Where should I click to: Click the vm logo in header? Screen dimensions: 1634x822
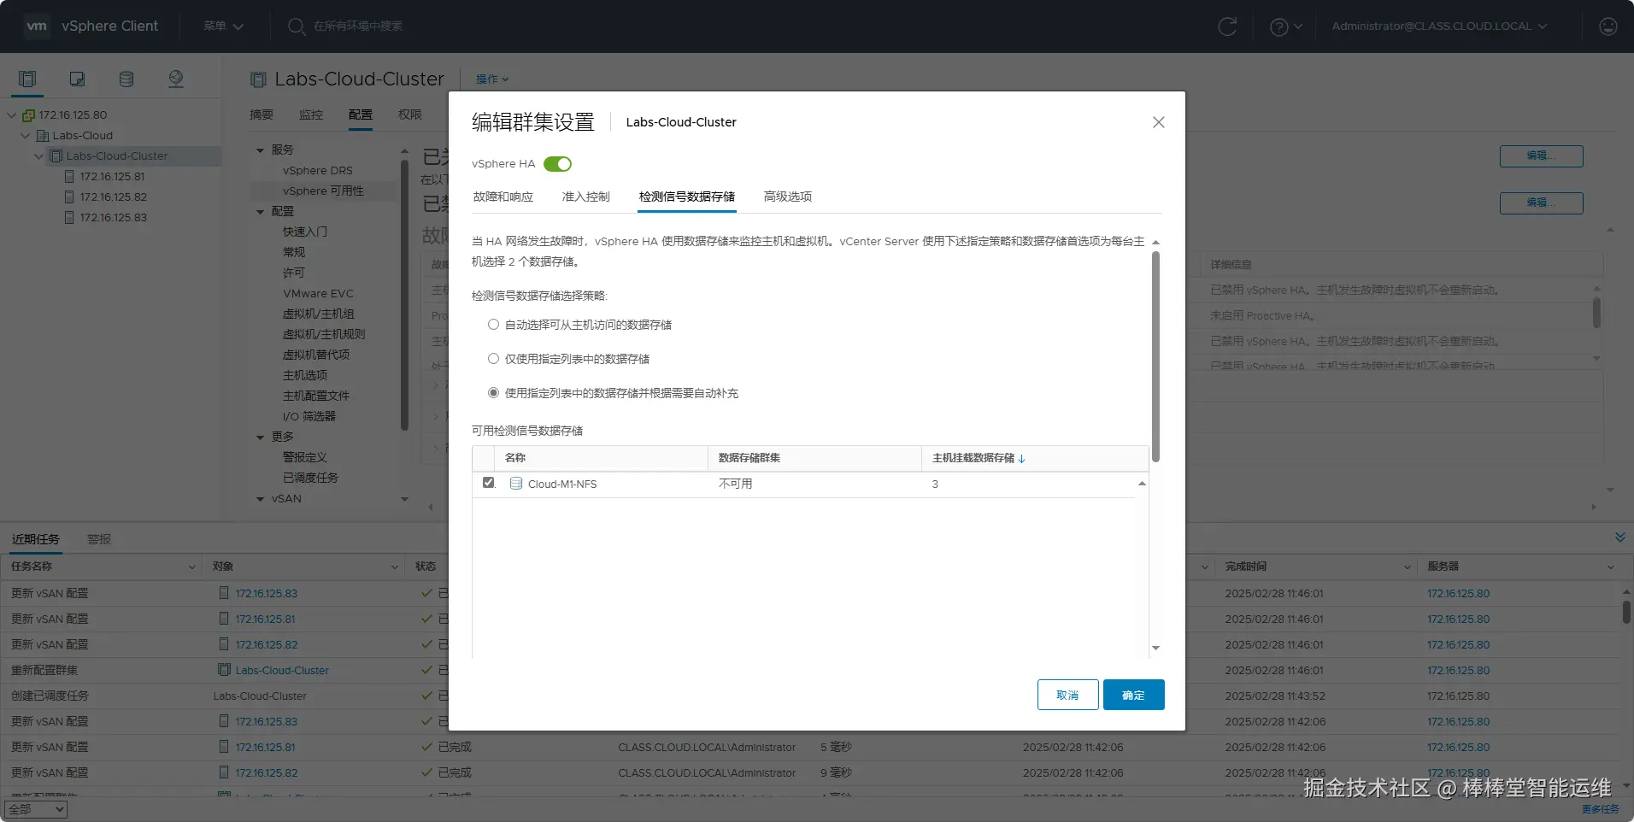click(x=37, y=26)
